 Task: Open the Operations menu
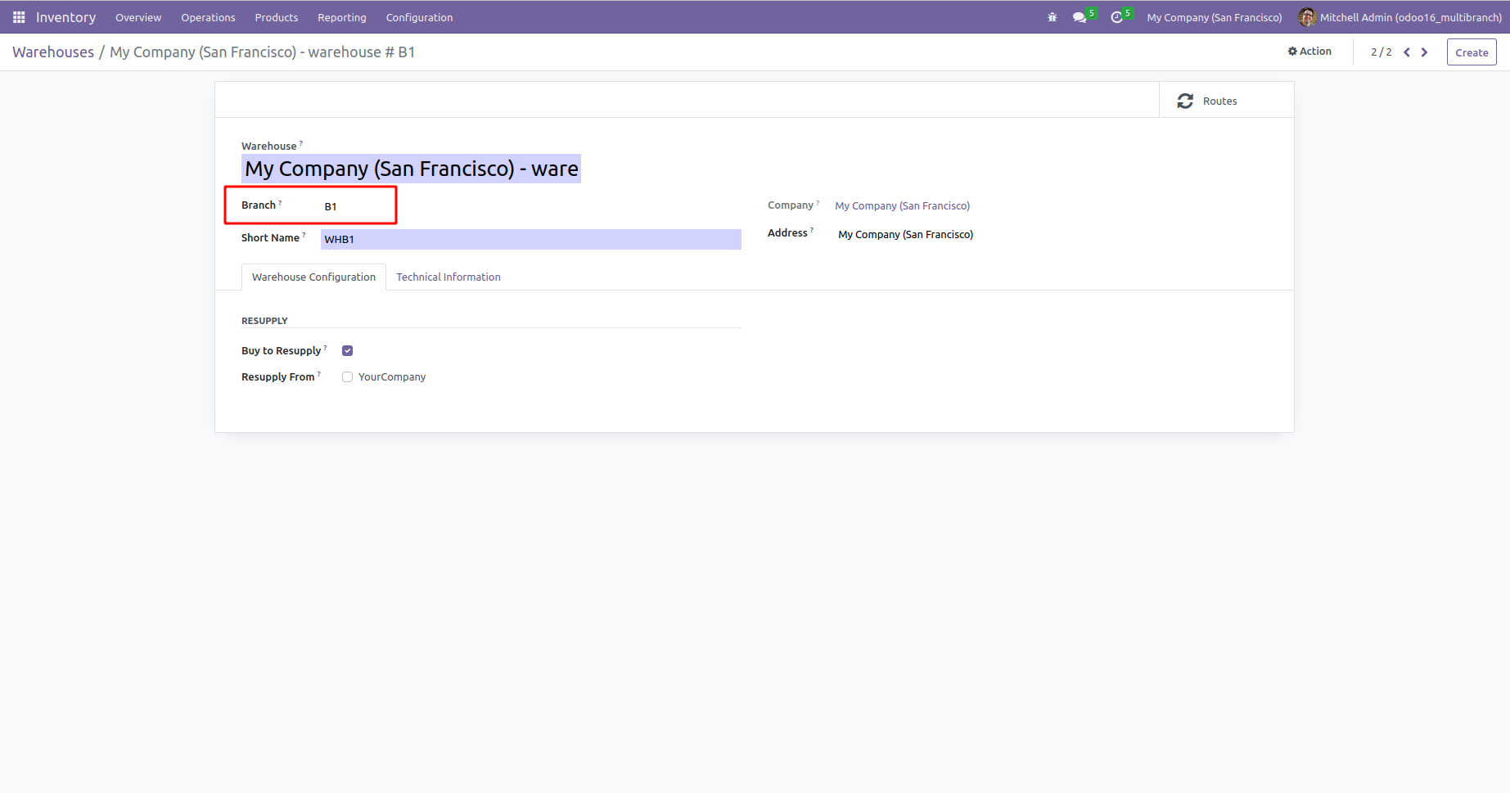point(208,17)
